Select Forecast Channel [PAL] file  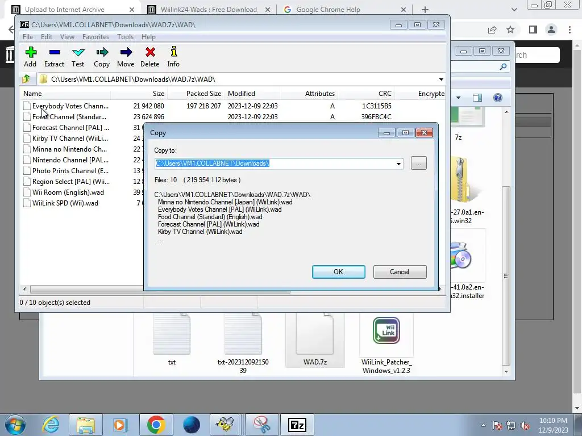pyautogui.click(x=70, y=128)
